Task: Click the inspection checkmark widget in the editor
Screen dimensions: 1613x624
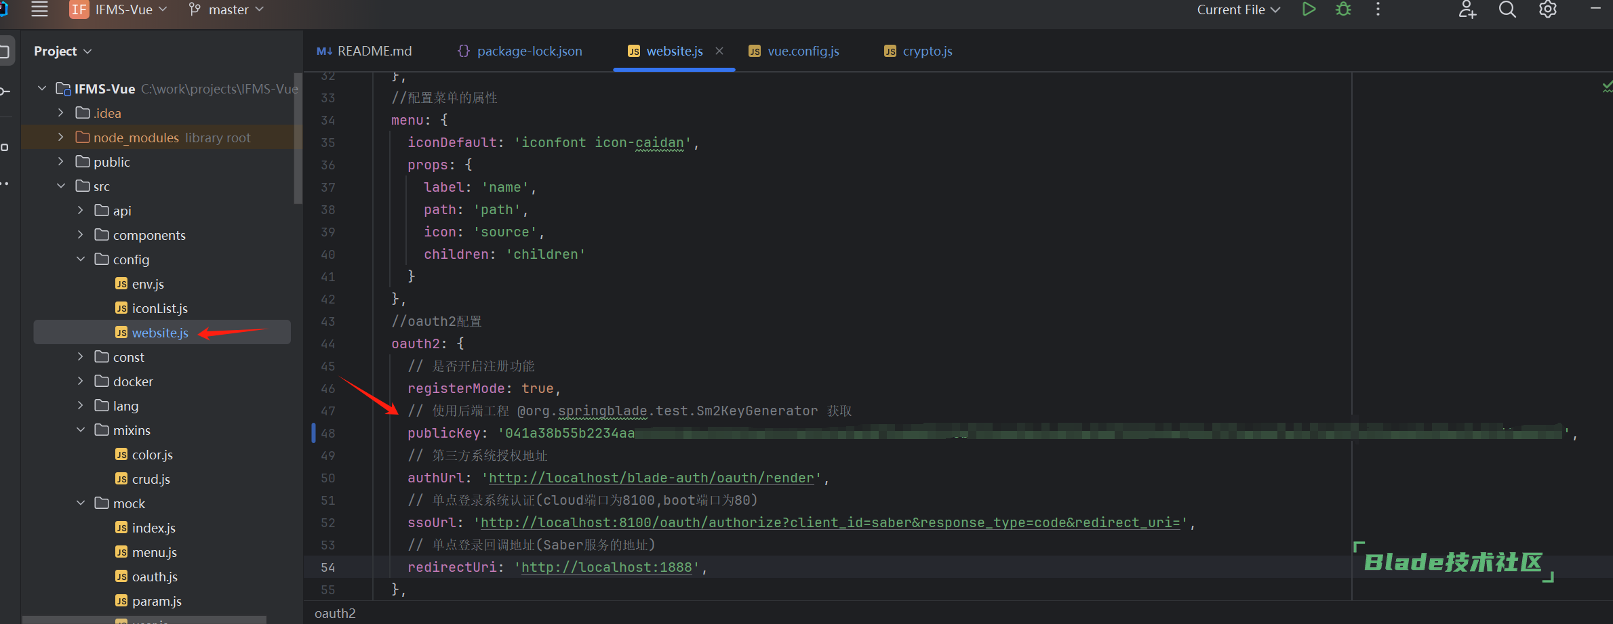Action: click(1607, 87)
